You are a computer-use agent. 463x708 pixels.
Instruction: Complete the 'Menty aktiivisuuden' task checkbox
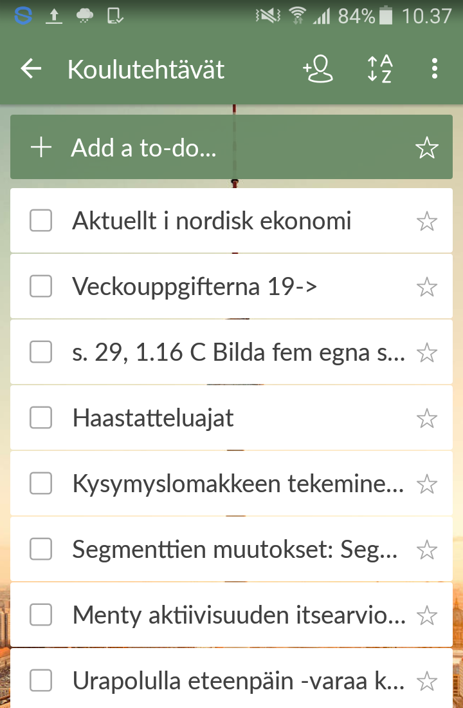(41, 616)
